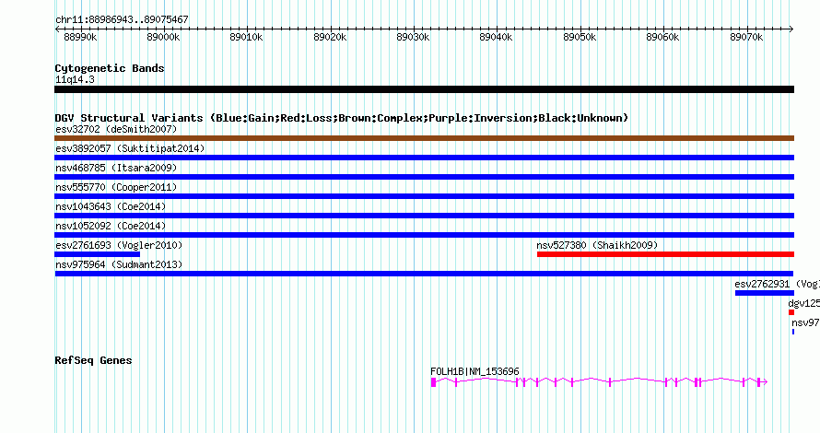Click the 89040k ruler tick label
Screen dimensions: 820x433
(496, 37)
